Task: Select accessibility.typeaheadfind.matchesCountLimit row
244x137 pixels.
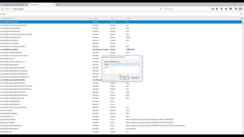Action: [121, 86]
